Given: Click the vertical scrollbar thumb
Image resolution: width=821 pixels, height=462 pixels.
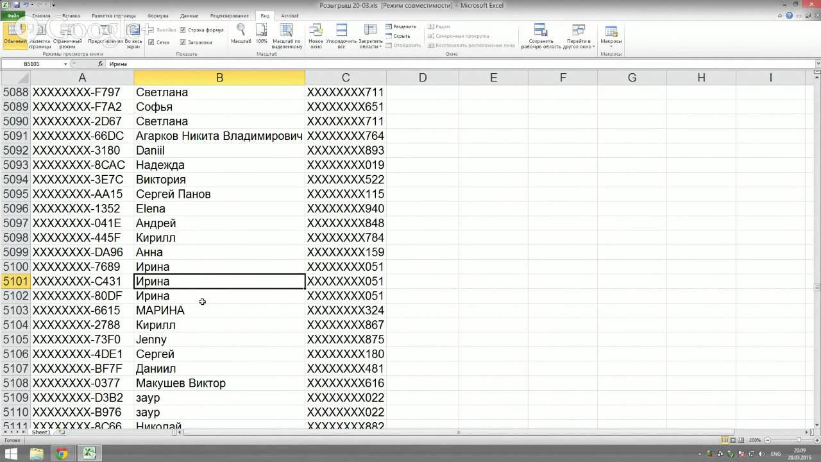Looking at the screenshot, I should [x=817, y=287].
